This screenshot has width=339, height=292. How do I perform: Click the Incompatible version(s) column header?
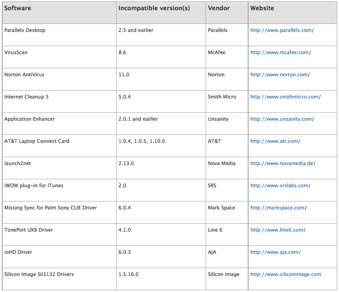point(154,8)
